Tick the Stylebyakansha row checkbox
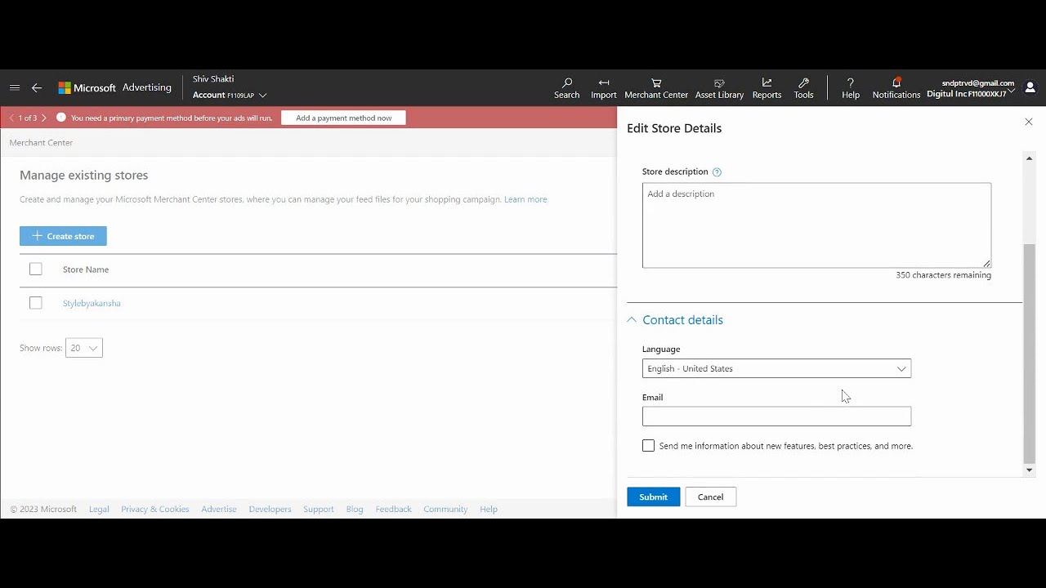 pyautogui.click(x=35, y=302)
